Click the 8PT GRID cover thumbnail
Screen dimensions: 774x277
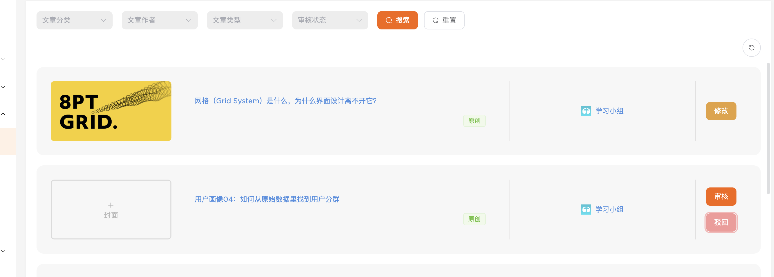111,111
